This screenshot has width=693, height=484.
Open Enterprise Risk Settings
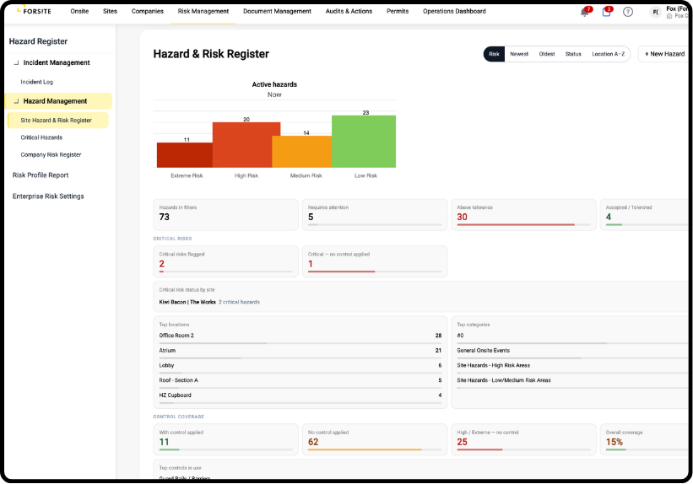pyautogui.click(x=48, y=196)
